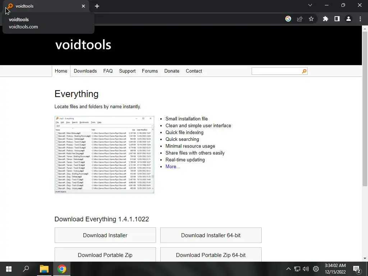Click the Chrome taskbar icon
The height and width of the screenshot is (276, 368).
click(x=62, y=269)
